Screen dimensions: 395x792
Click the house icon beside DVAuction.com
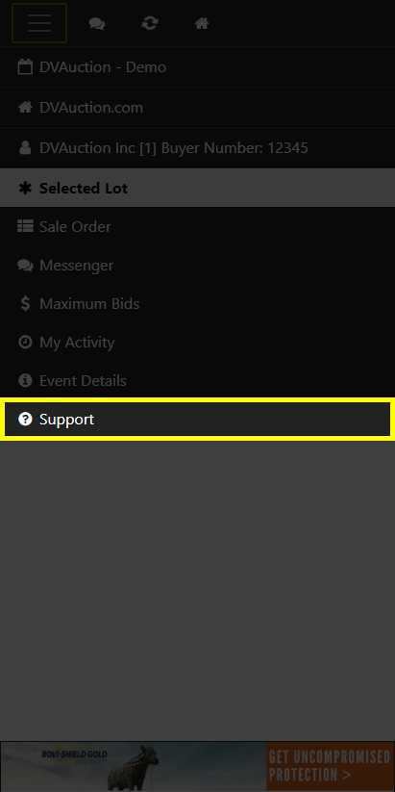[x=25, y=107]
